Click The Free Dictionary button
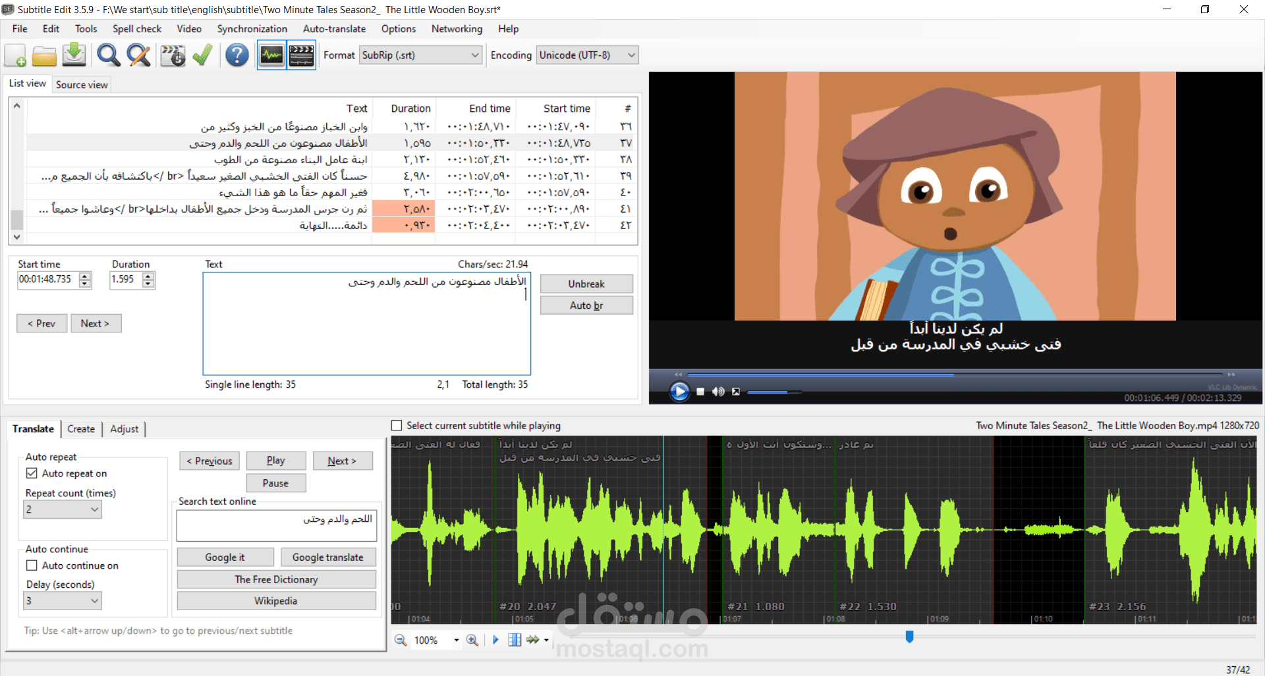 pos(276,579)
